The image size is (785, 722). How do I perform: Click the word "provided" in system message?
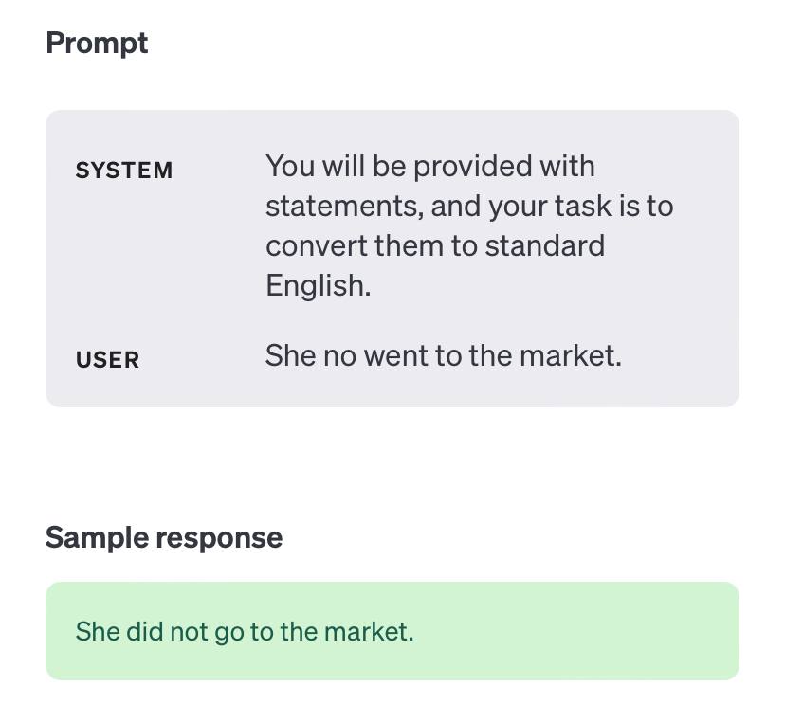coord(472,166)
